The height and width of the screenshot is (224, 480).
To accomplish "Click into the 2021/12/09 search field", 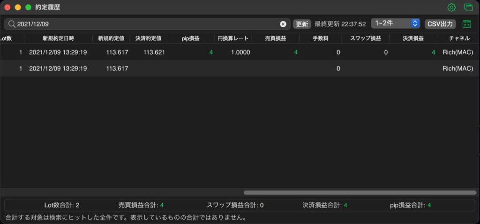I will pos(147,24).
